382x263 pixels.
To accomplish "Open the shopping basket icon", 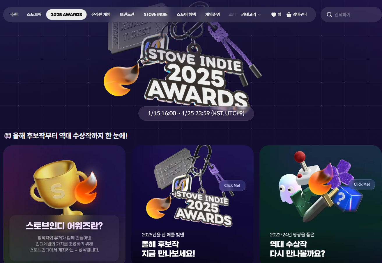I will [289, 15].
